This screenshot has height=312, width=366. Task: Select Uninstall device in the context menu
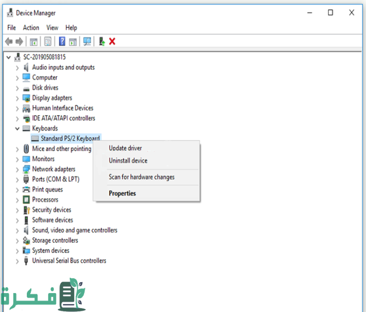click(128, 161)
